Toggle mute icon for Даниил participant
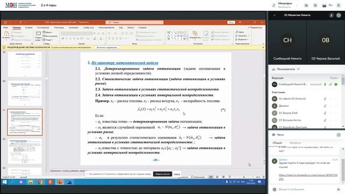The image size is (345, 194). pyautogui.click(x=325, y=106)
